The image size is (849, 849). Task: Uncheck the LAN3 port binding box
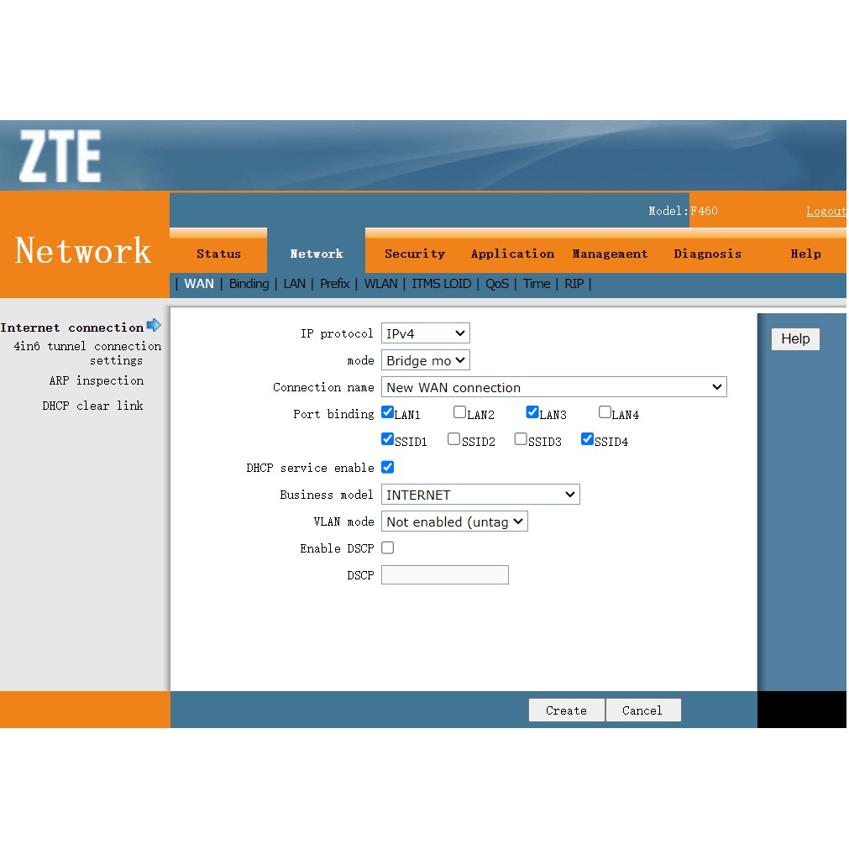532,412
